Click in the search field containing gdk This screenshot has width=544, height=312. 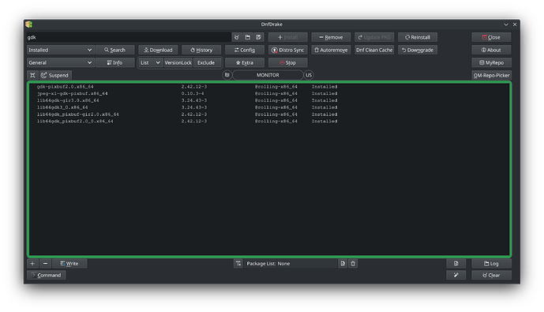tap(129, 37)
